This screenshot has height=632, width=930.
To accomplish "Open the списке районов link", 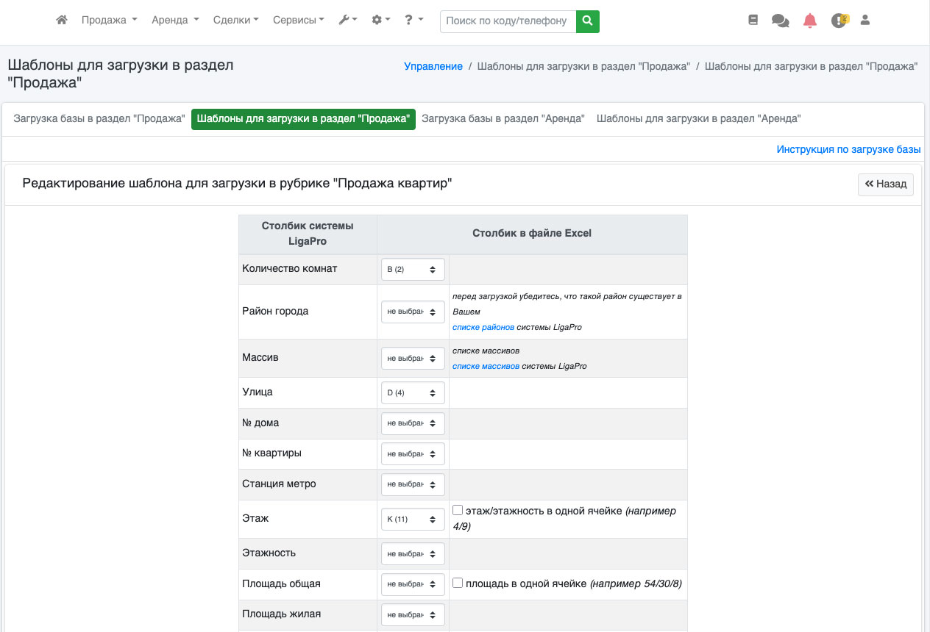I will (x=483, y=327).
